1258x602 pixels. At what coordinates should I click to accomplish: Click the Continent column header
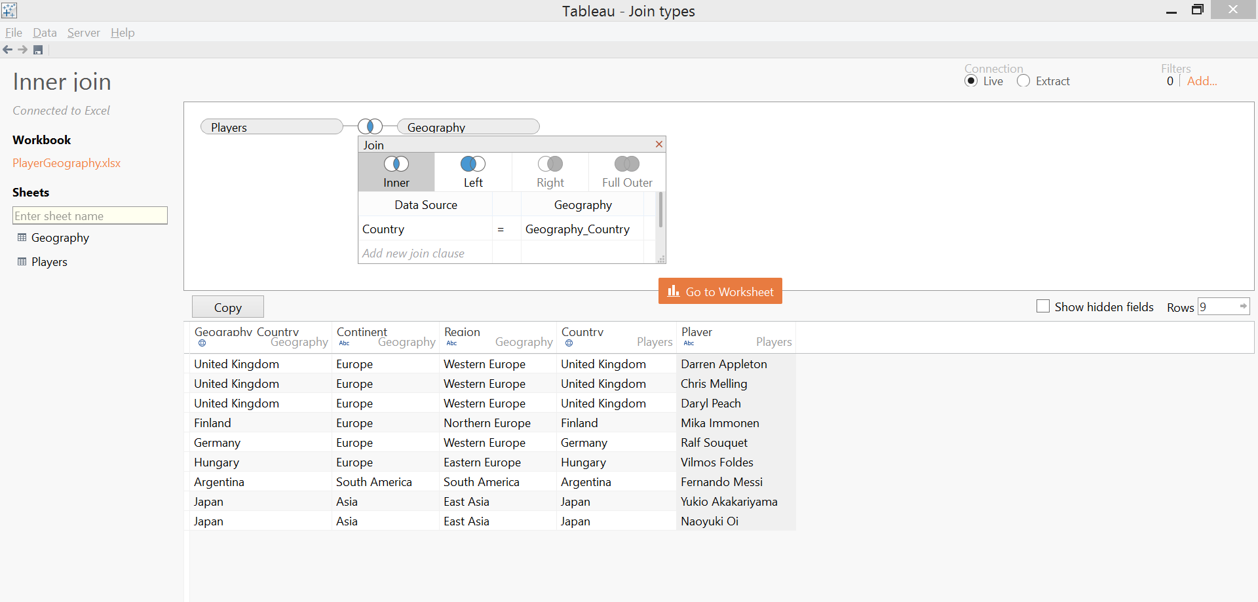385,337
